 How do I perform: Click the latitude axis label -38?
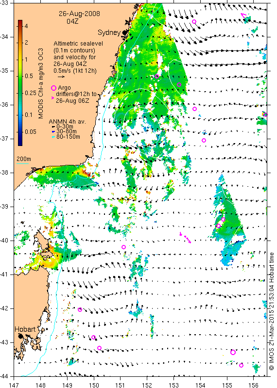pyautogui.click(x=4, y=173)
